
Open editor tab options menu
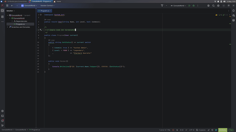[228, 11]
